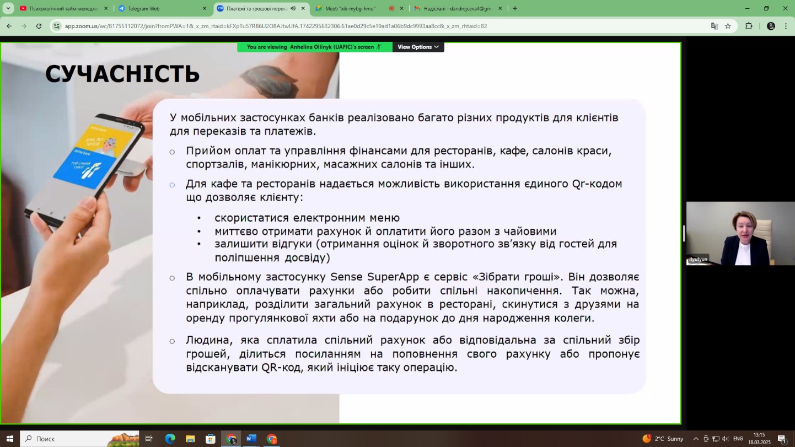795x447 pixels.
Task: Open the Gmail Надіслані tab
Action: [458, 8]
